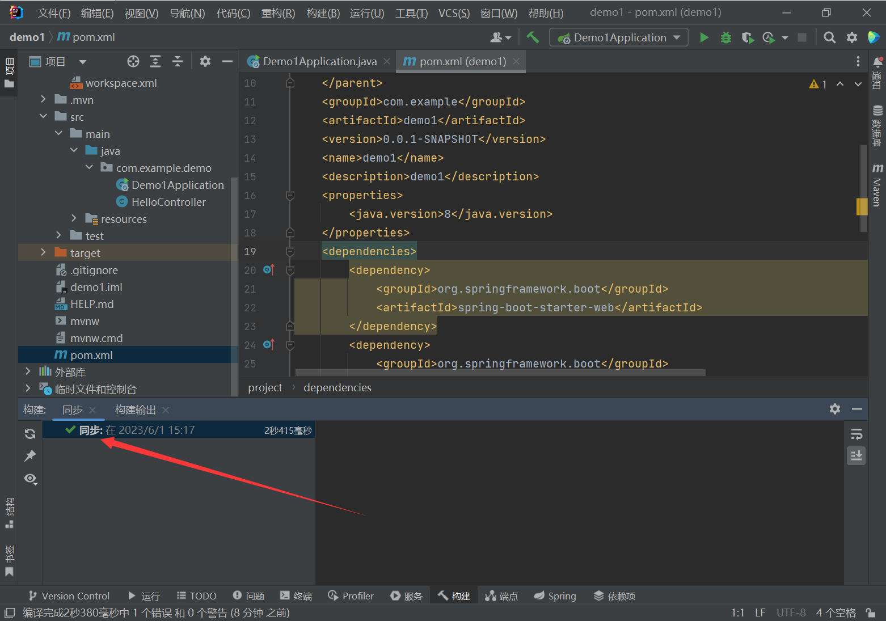Toggle scroll to end in build output
The image size is (886, 621).
pos(857,455)
